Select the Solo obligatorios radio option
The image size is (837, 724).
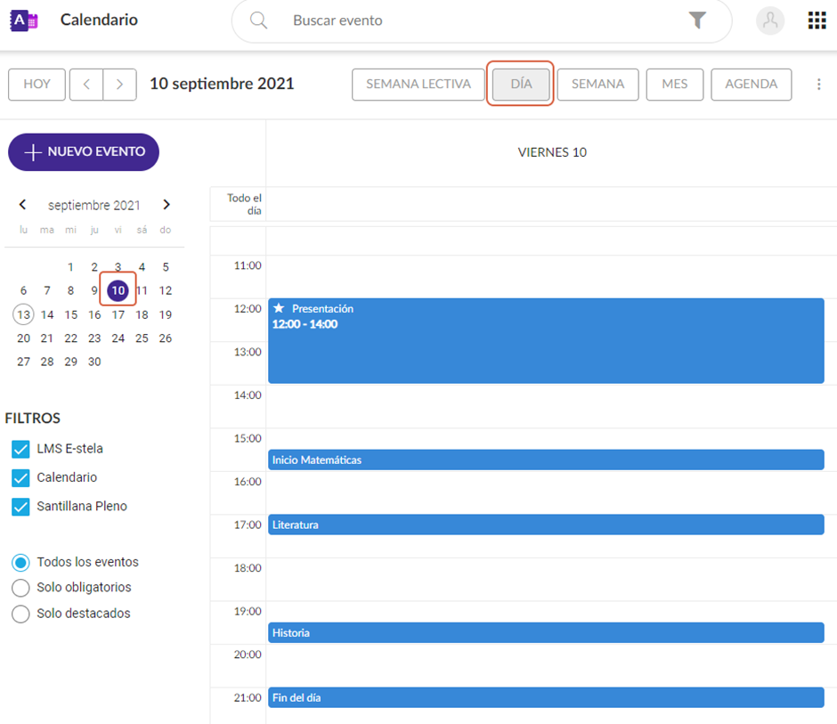pyautogui.click(x=21, y=588)
